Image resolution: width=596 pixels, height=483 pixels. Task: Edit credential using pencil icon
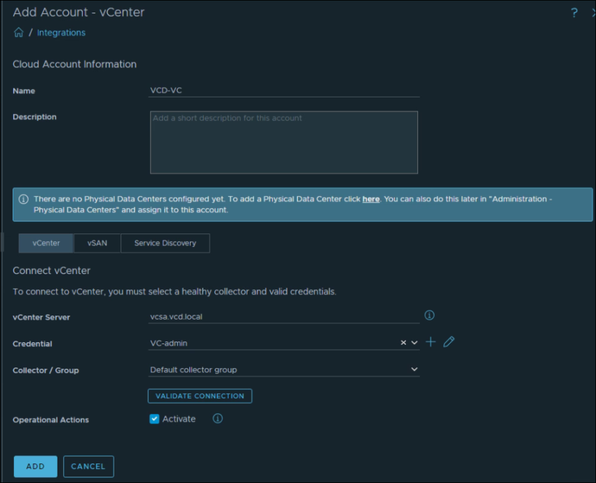click(x=449, y=342)
